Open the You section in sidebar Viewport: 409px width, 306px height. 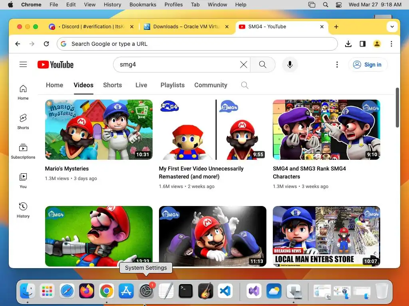tap(23, 181)
